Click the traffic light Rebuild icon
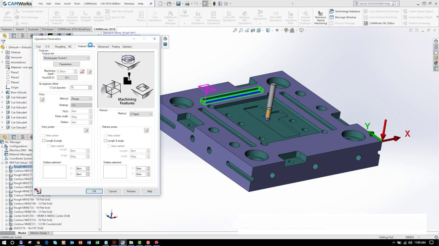The image size is (439, 246). tap(214, 3)
